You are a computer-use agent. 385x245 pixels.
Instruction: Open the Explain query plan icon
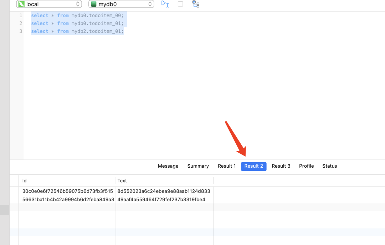tap(196, 4)
